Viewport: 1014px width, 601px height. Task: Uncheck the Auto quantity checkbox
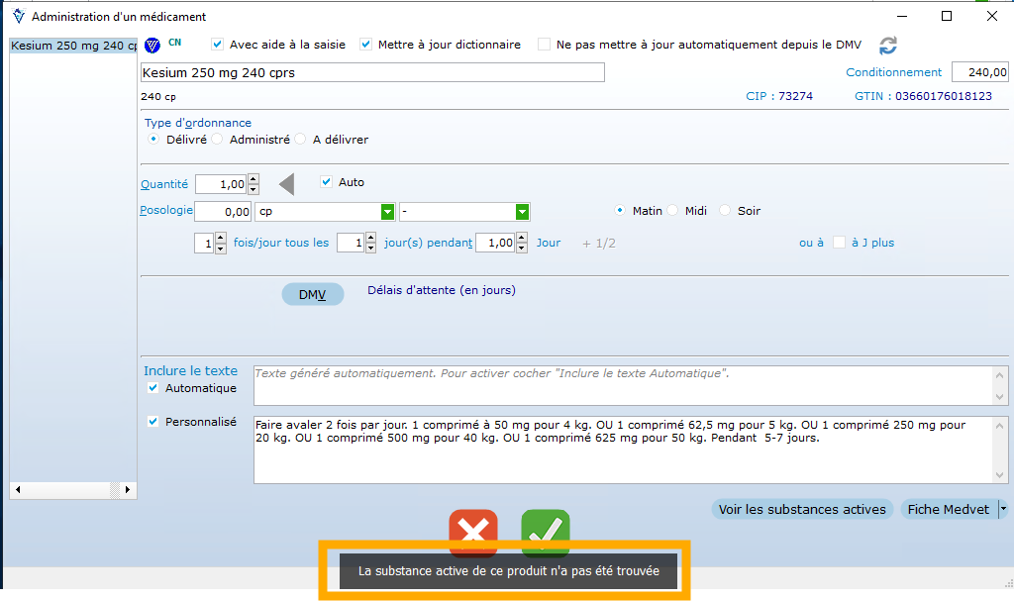pos(327,182)
